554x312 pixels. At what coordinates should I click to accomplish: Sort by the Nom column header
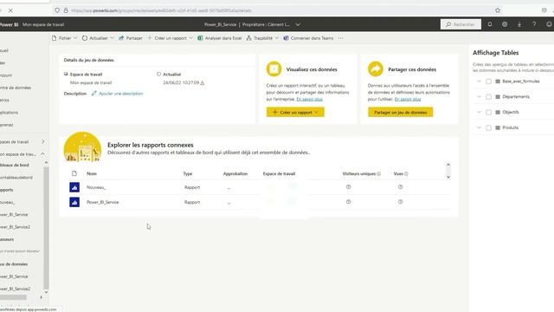click(92, 173)
